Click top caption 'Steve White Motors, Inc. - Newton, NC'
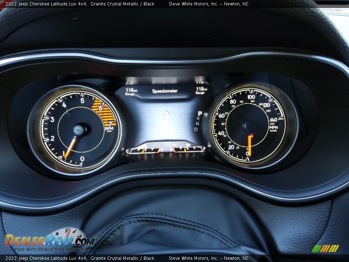Image resolution: width=349 pixels, height=262 pixels. 209,4
